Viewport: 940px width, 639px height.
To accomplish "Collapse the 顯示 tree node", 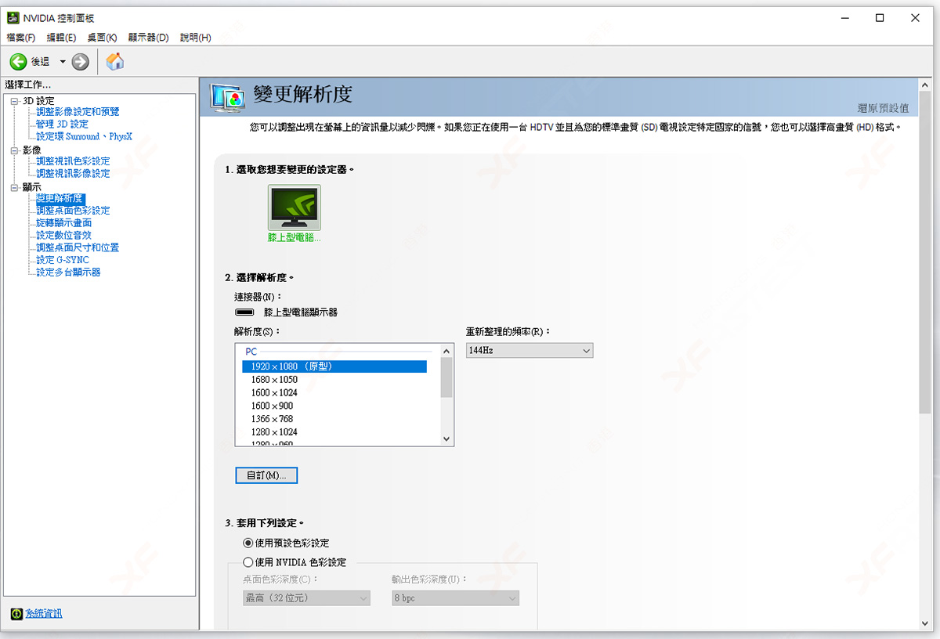I will pos(14,188).
